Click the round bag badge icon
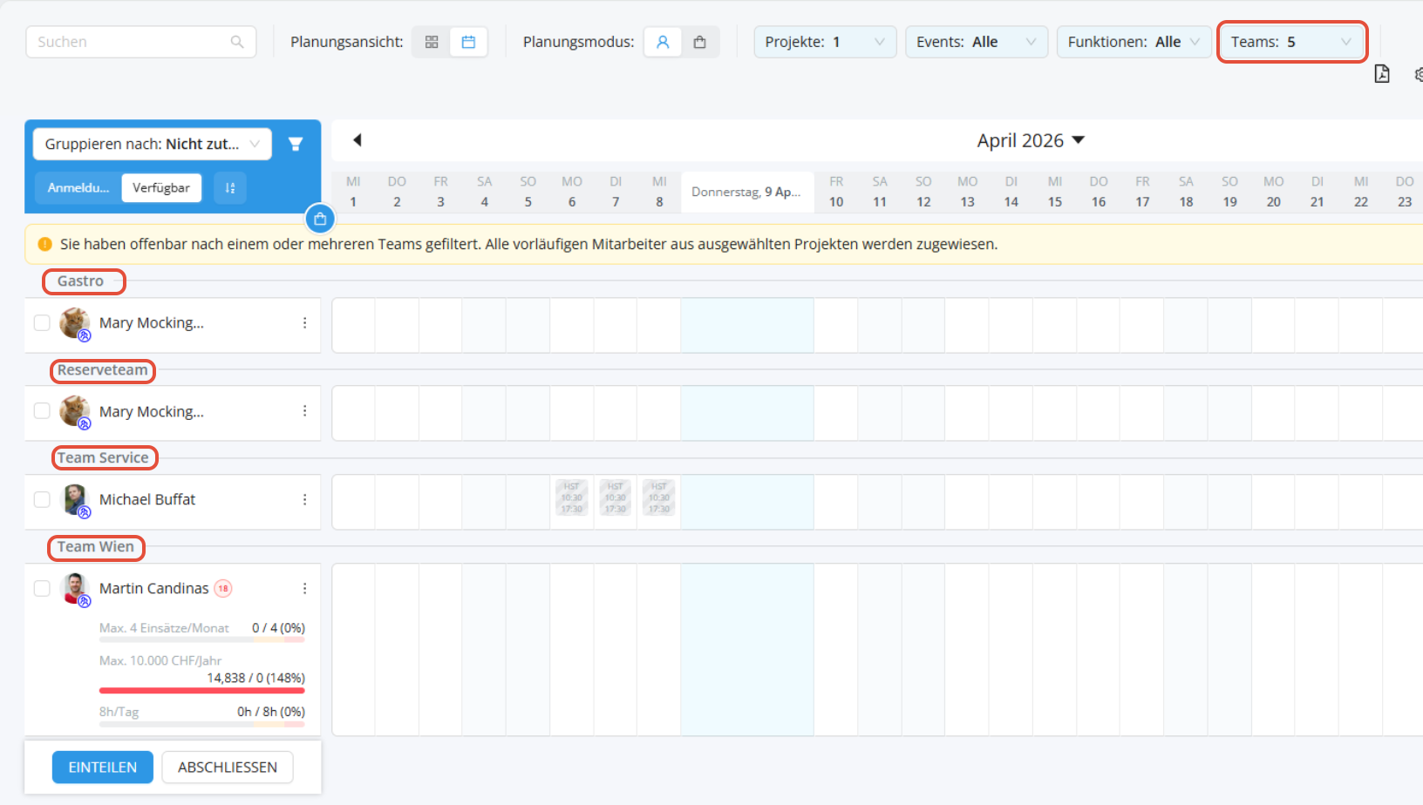 [x=320, y=218]
